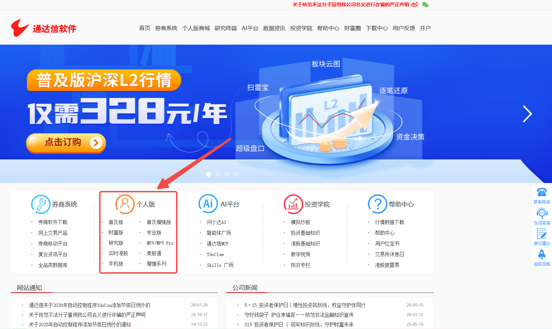Select the third banner carousel dot
Image resolution: width=552 pixels, height=329 pixels.
227,174
